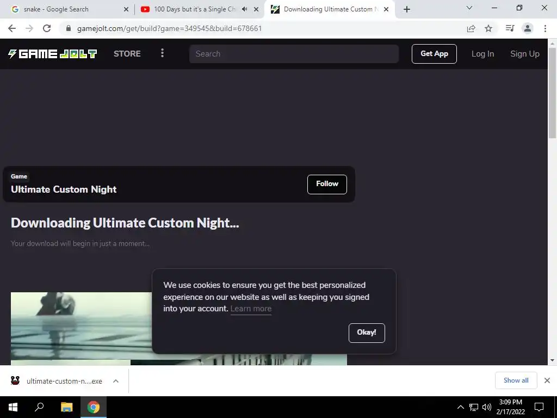Click Sign Up link
This screenshot has width=557, height=418.
(525, 54)
